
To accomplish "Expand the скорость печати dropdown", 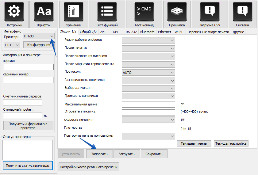I will pos(148,120).
